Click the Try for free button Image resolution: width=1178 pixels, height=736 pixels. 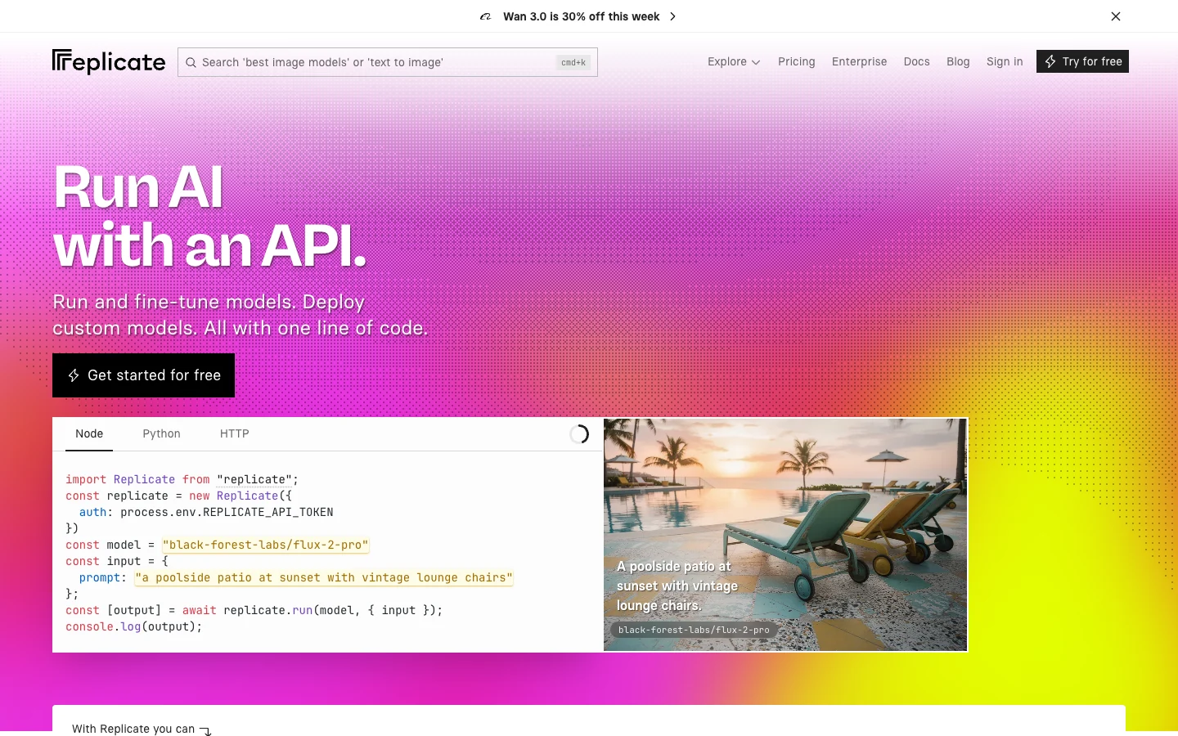click(1082, 61)
